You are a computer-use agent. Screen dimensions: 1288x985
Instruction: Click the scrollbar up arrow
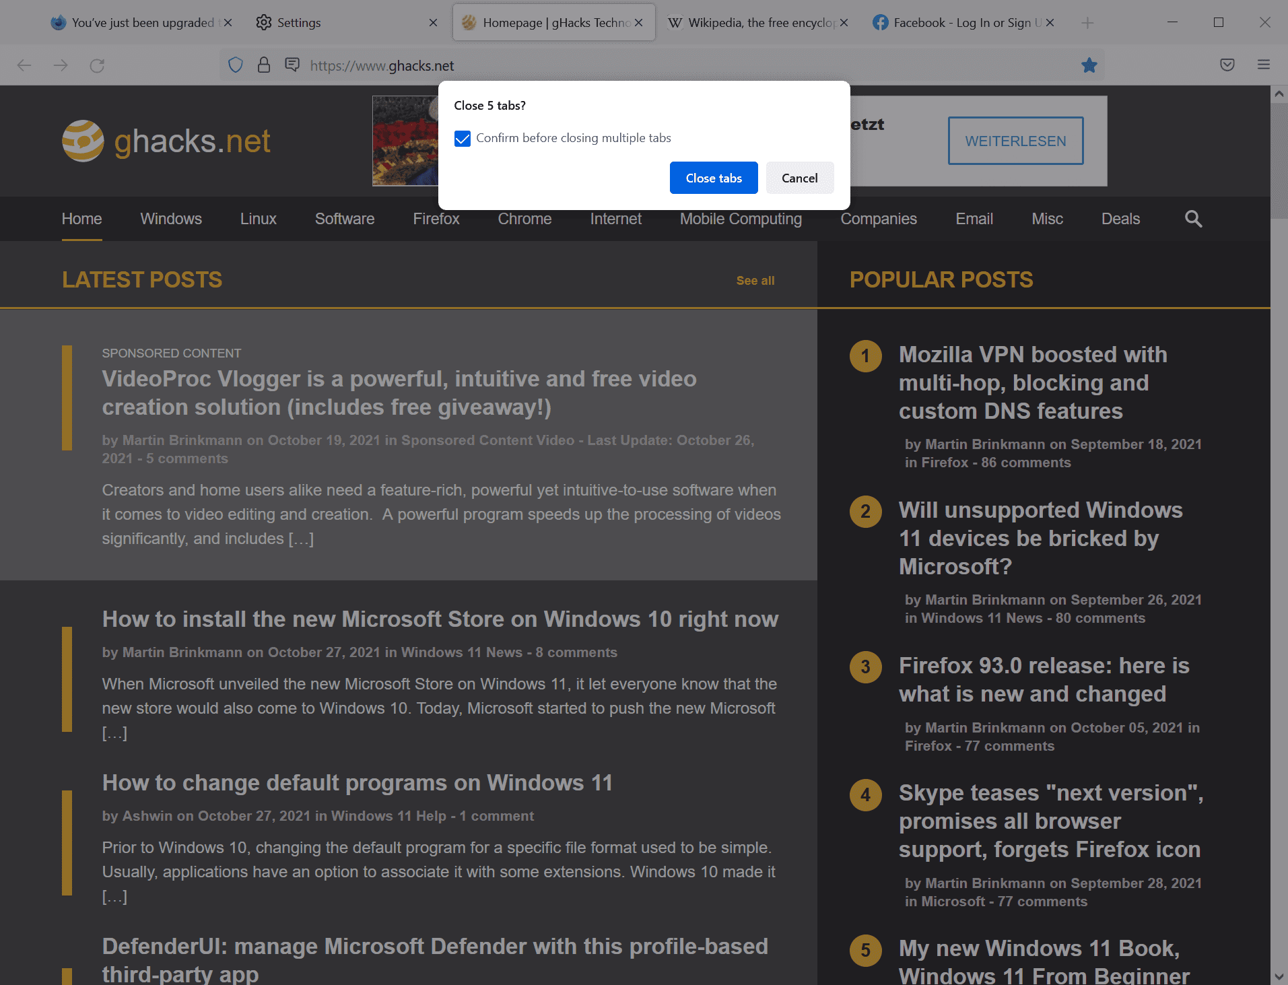tap(1279, 94)
